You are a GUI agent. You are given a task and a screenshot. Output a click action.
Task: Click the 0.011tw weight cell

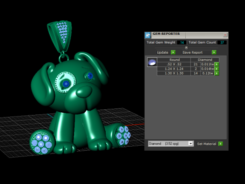click(208, 64)
